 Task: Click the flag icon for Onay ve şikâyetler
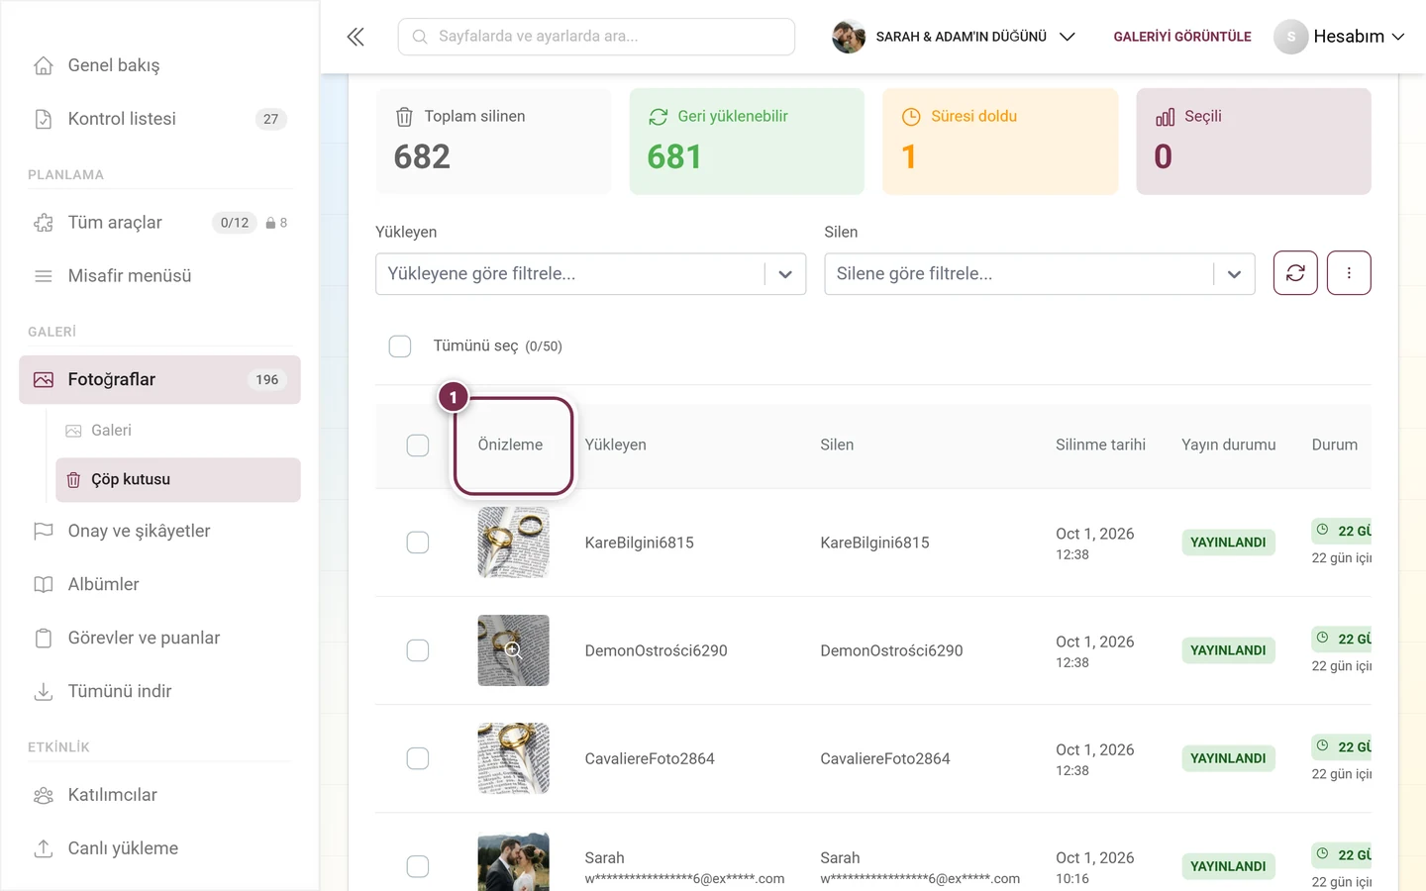click(x=44, y=531)
